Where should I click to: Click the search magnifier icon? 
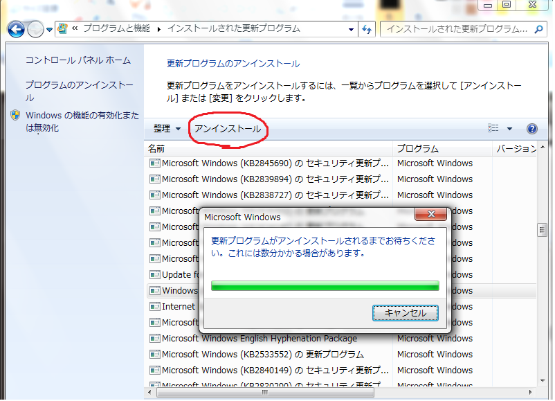tap(538, 29)
